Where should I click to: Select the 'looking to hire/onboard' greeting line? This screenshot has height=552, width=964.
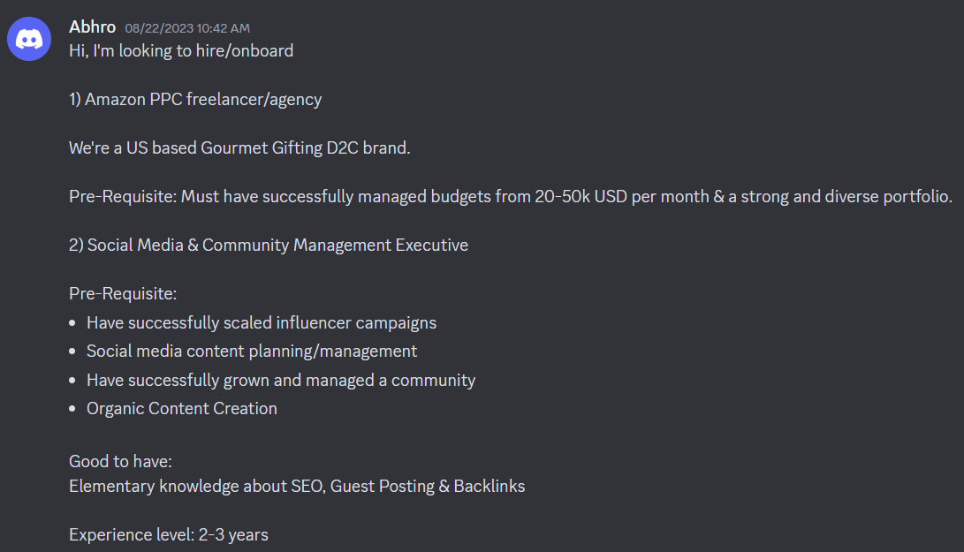coord(181,50)
